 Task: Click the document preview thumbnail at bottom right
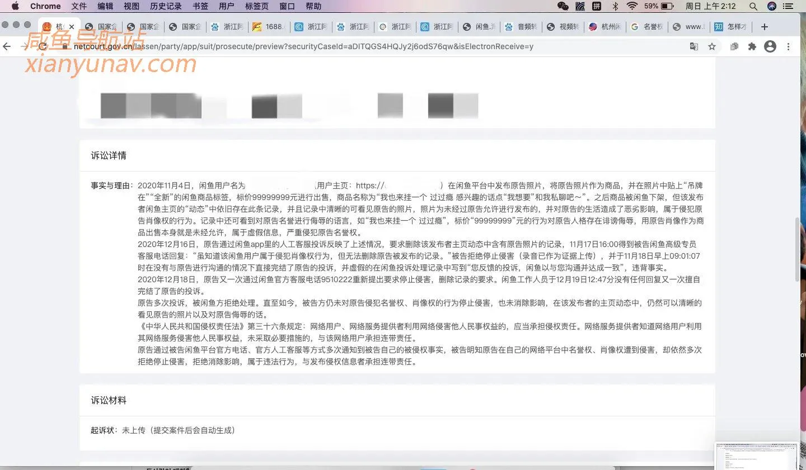[757, 455]
